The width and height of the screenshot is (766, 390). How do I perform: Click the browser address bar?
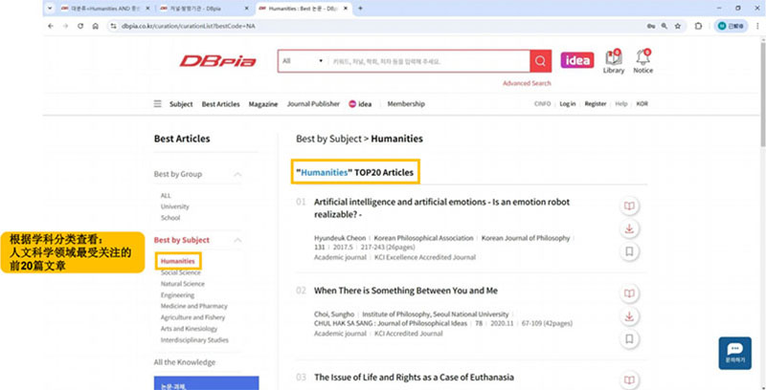coord(376,27)
